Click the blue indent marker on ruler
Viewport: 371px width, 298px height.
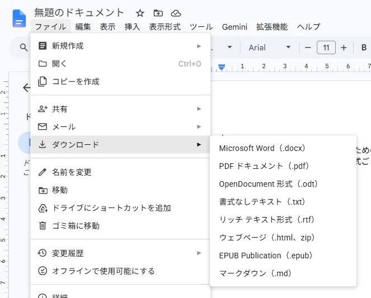[222, 67]
